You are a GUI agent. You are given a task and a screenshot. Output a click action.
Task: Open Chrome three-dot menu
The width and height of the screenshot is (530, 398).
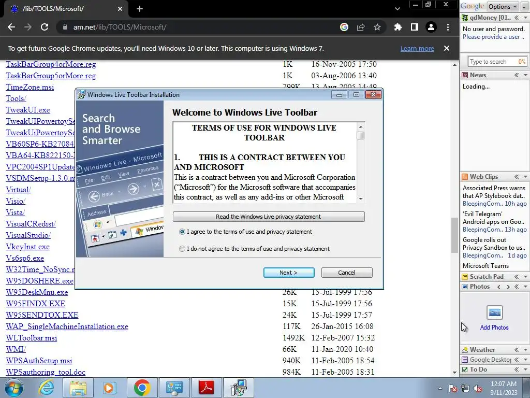coord(448,27)
